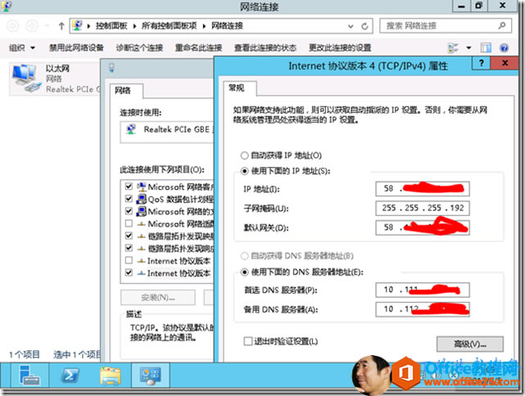Select the 网络 tab in adapter properties

[x=126, y=91]
